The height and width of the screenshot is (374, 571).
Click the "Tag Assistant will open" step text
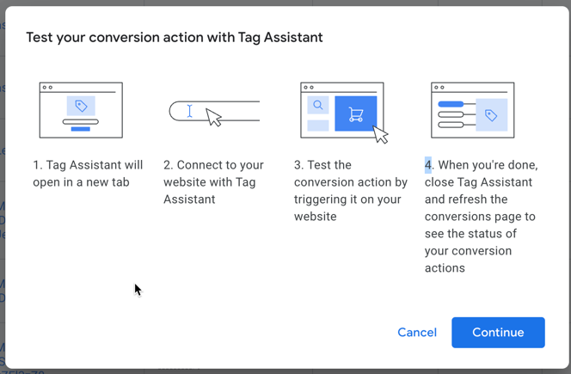(x=88, y=174)
